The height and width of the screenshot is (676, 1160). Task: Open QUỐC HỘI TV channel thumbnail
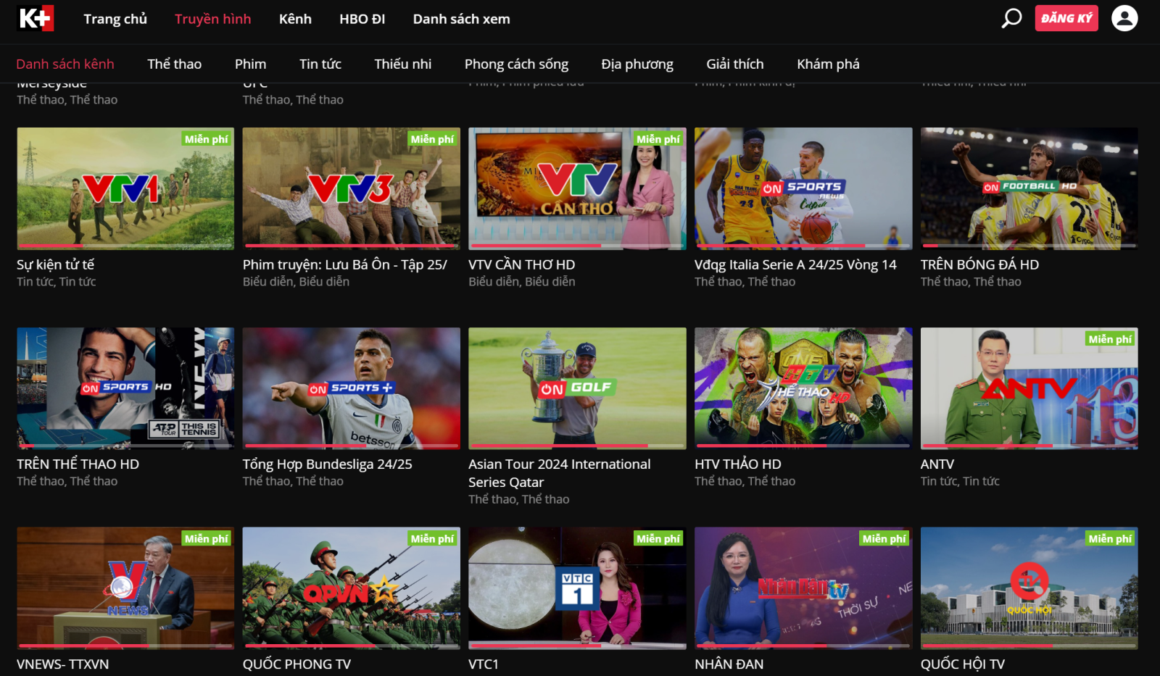1028,588
